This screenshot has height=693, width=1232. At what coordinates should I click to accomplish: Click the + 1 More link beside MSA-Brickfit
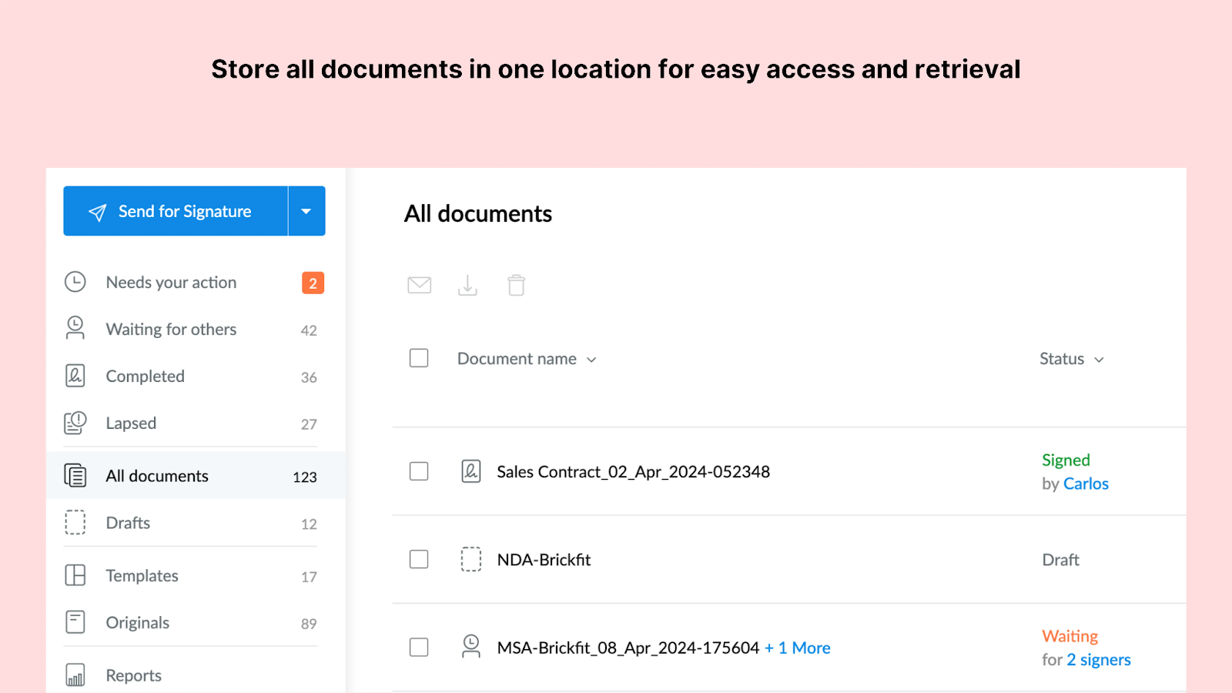click(x=798, y=648)
